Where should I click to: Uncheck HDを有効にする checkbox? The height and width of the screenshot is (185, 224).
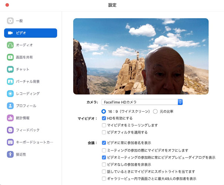click(104, 118)
